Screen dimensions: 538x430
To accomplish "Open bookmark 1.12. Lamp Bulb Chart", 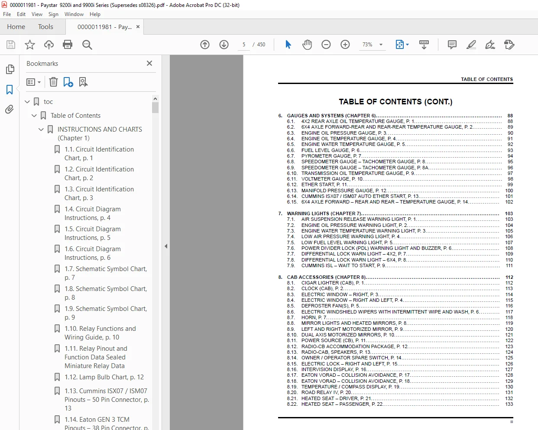I will (x=104, y=377).
